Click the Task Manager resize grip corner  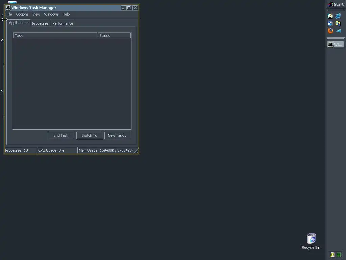[x=137, y=151]
